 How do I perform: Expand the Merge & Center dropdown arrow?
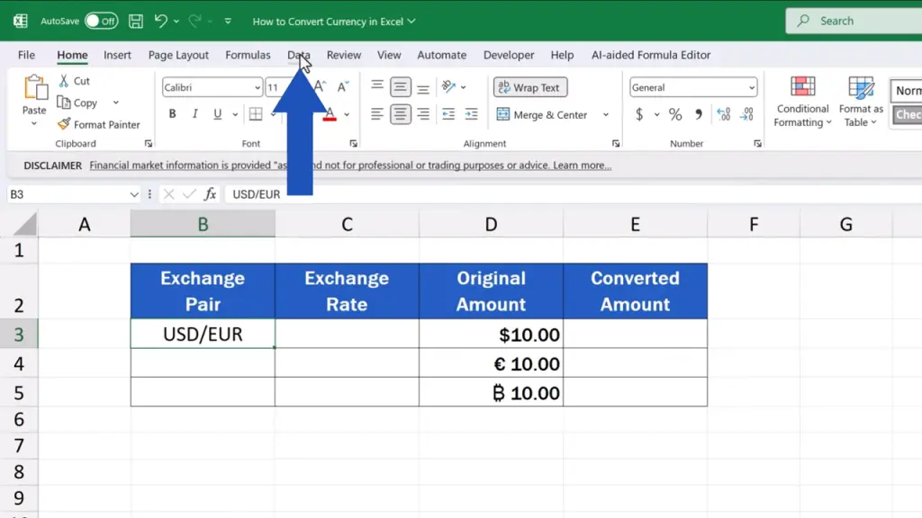click(x=605, y=115)
